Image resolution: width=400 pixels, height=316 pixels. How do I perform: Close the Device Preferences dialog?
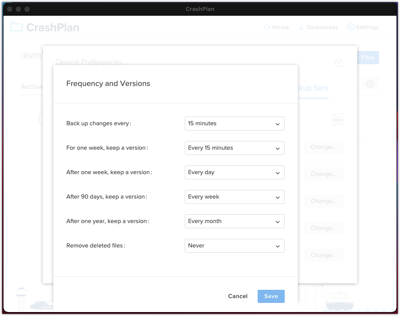tap(339, 63)
